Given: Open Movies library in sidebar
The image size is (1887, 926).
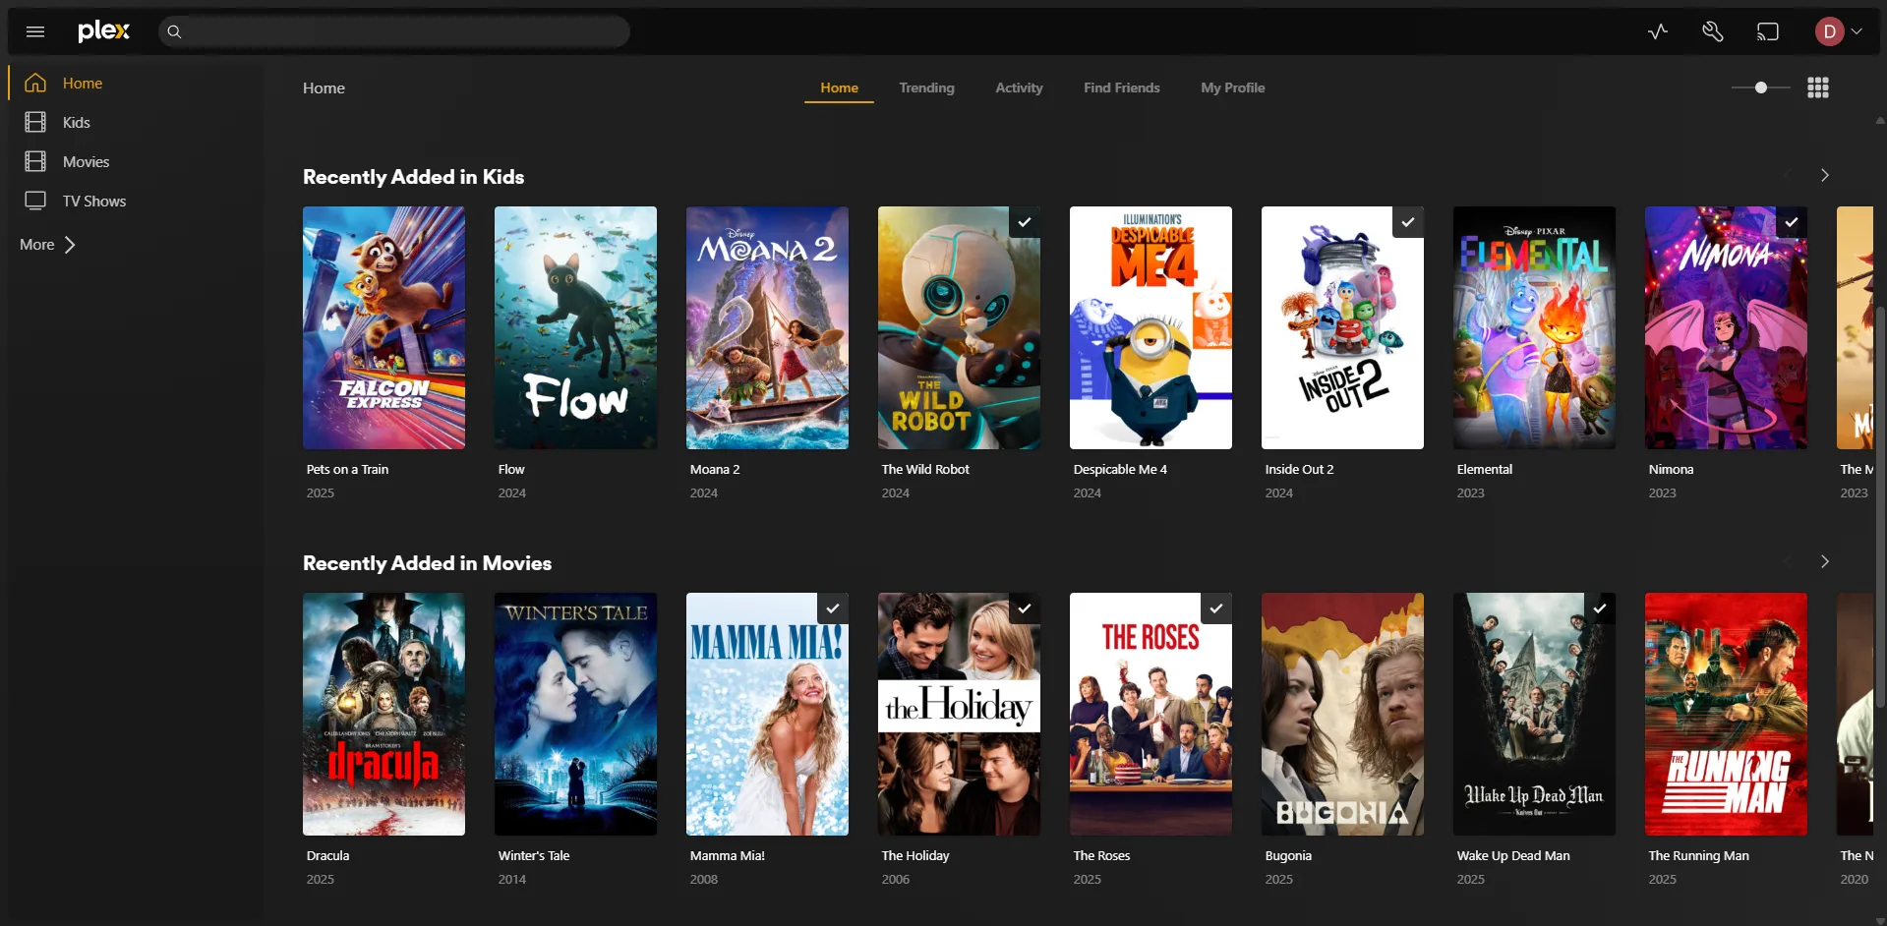Looking at the screenshot, I should (86, 161).
